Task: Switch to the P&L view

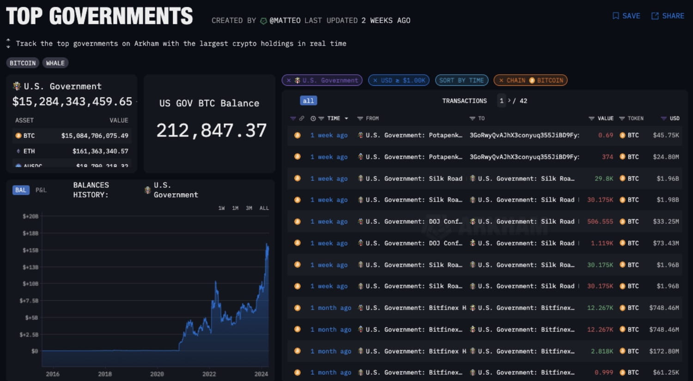Action: (41, 190)
